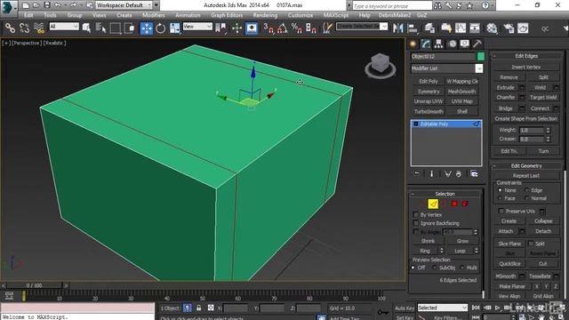Click the object color swatch
This screenshot has height=320, width=569.
[480, 56]
